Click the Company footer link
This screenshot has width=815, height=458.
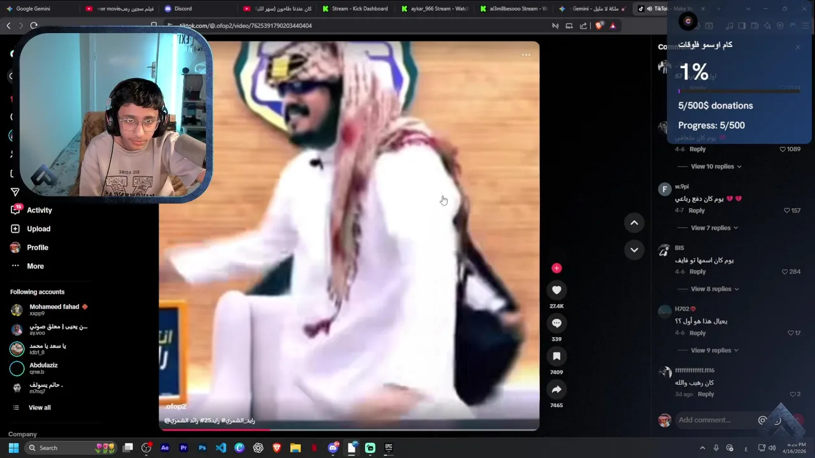22,434
